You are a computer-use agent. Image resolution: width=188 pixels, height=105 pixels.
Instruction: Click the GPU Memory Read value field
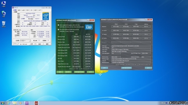(x=76, y=37)
